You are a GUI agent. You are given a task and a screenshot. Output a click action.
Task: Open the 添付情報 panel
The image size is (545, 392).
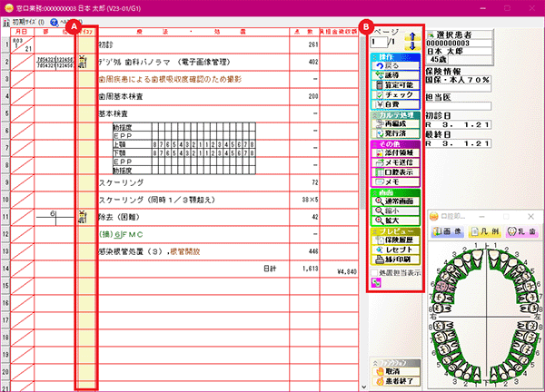pyautogui.click(x=394, y=152)
